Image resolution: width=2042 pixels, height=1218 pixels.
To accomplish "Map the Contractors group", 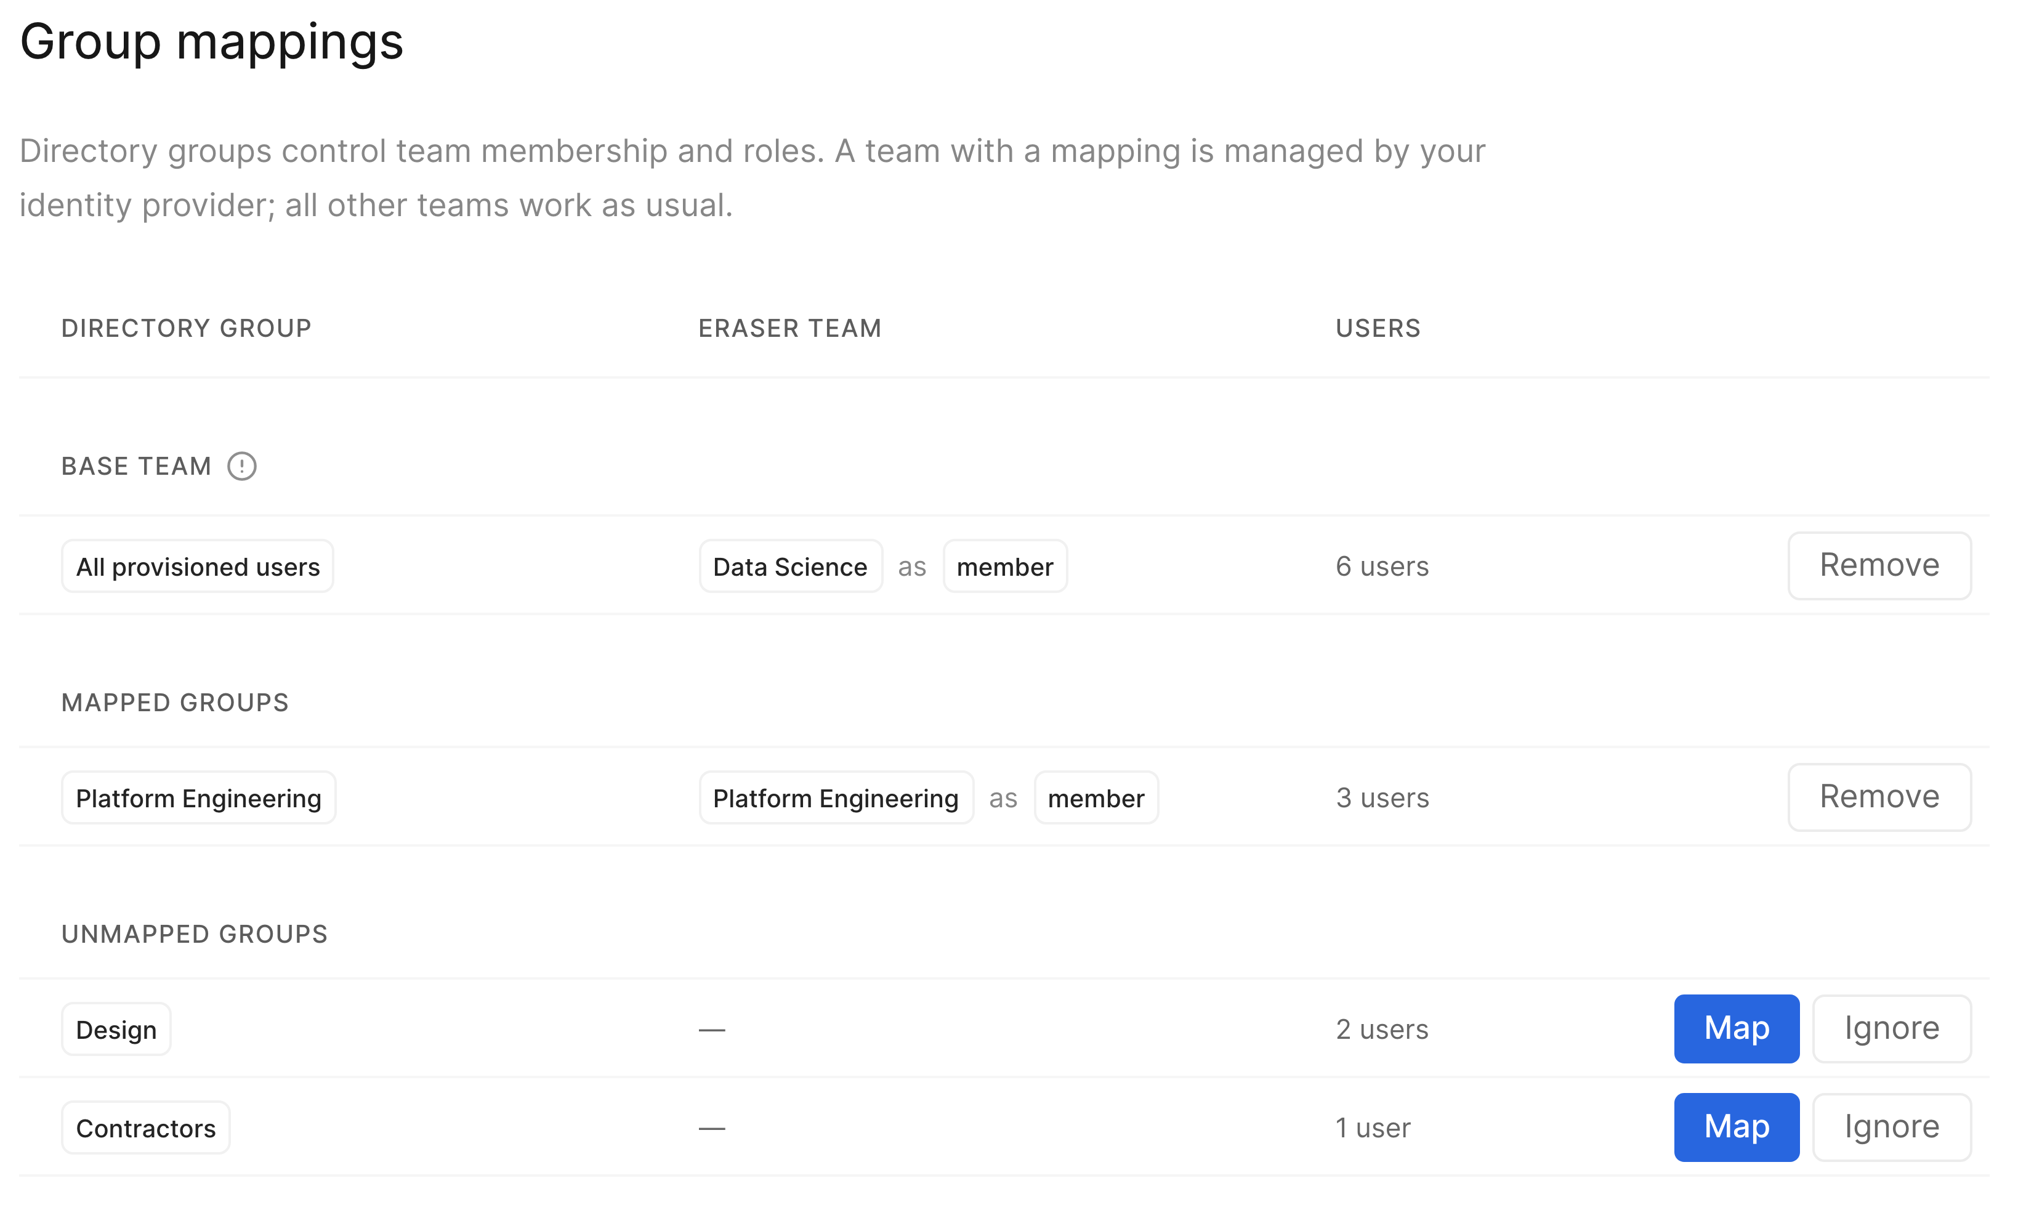I will coord(1737,1127).
